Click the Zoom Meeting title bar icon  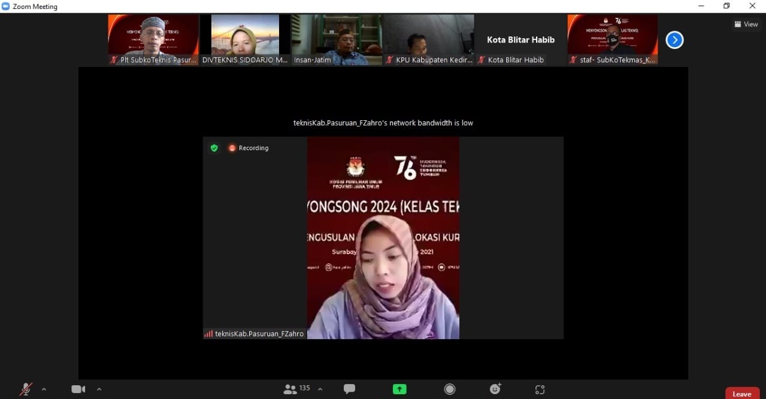coord(6,7)
